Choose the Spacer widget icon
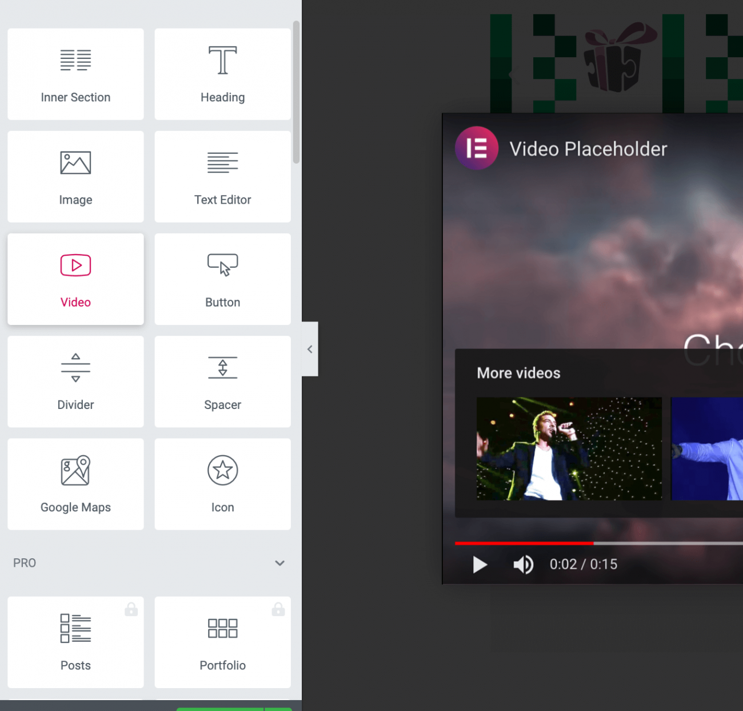 point(222,368)
